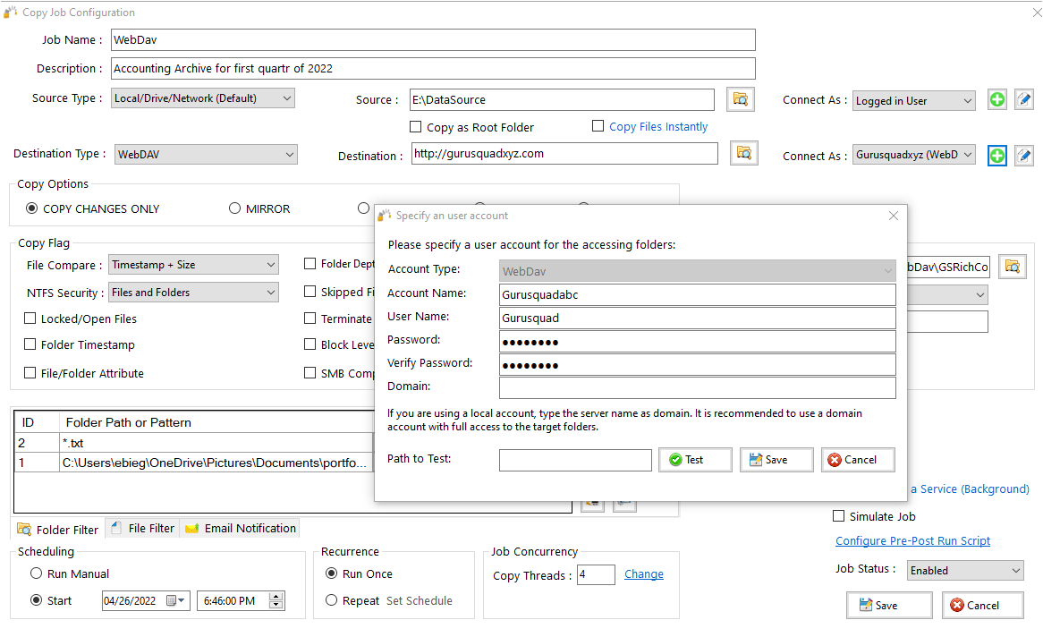Viewport: 1043px width, 637px height.
Task: Click the Account Name field Gurusquadabc
Action: [x=697, y=295]
